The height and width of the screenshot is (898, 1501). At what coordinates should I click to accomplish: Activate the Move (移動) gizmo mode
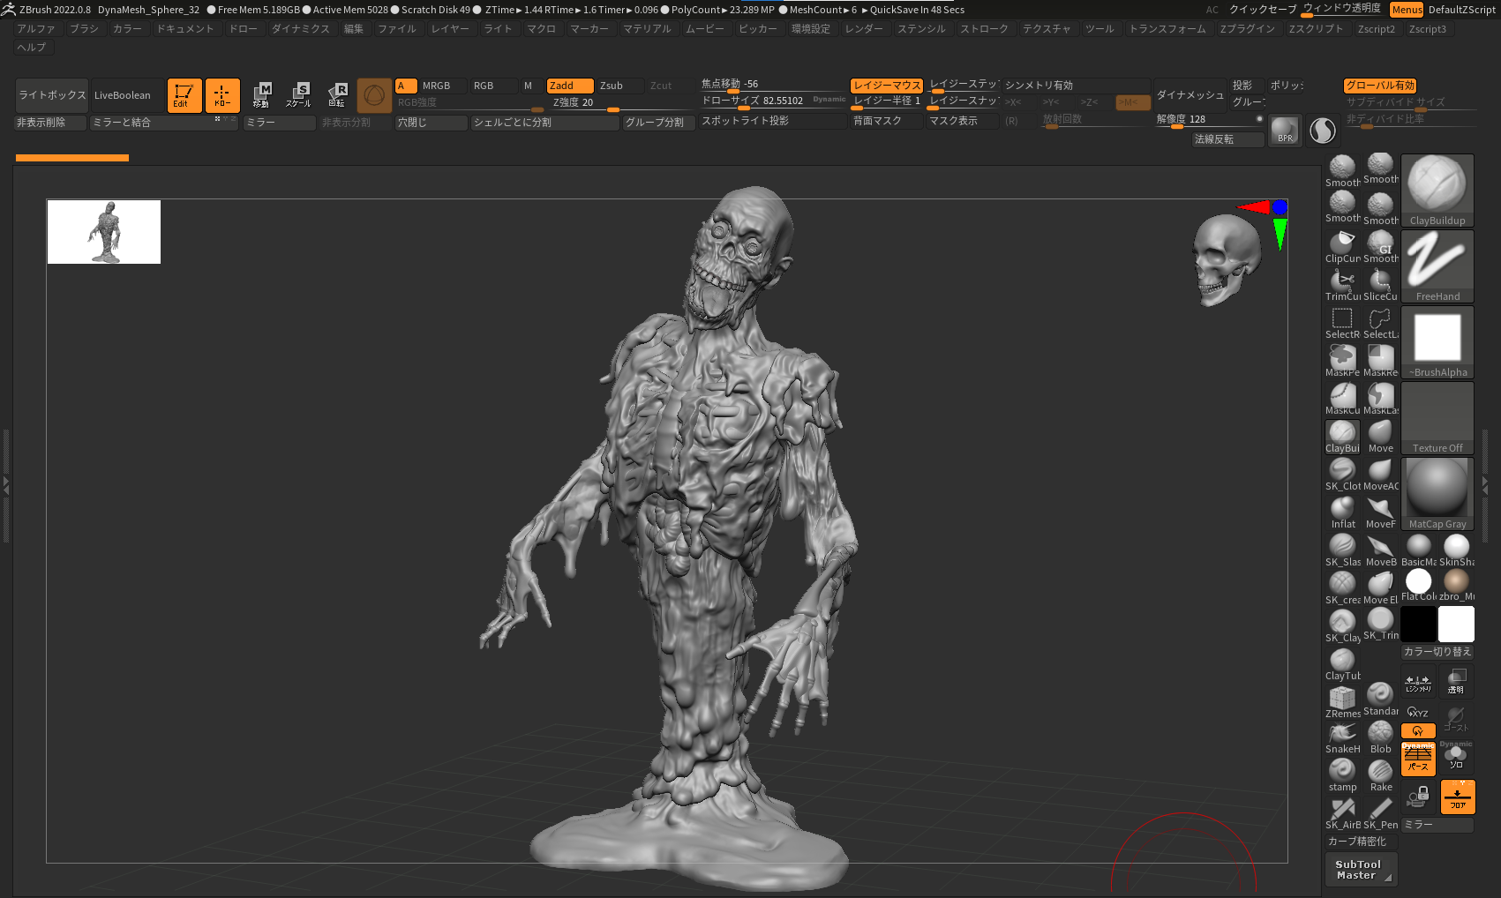tap(261, 94)
